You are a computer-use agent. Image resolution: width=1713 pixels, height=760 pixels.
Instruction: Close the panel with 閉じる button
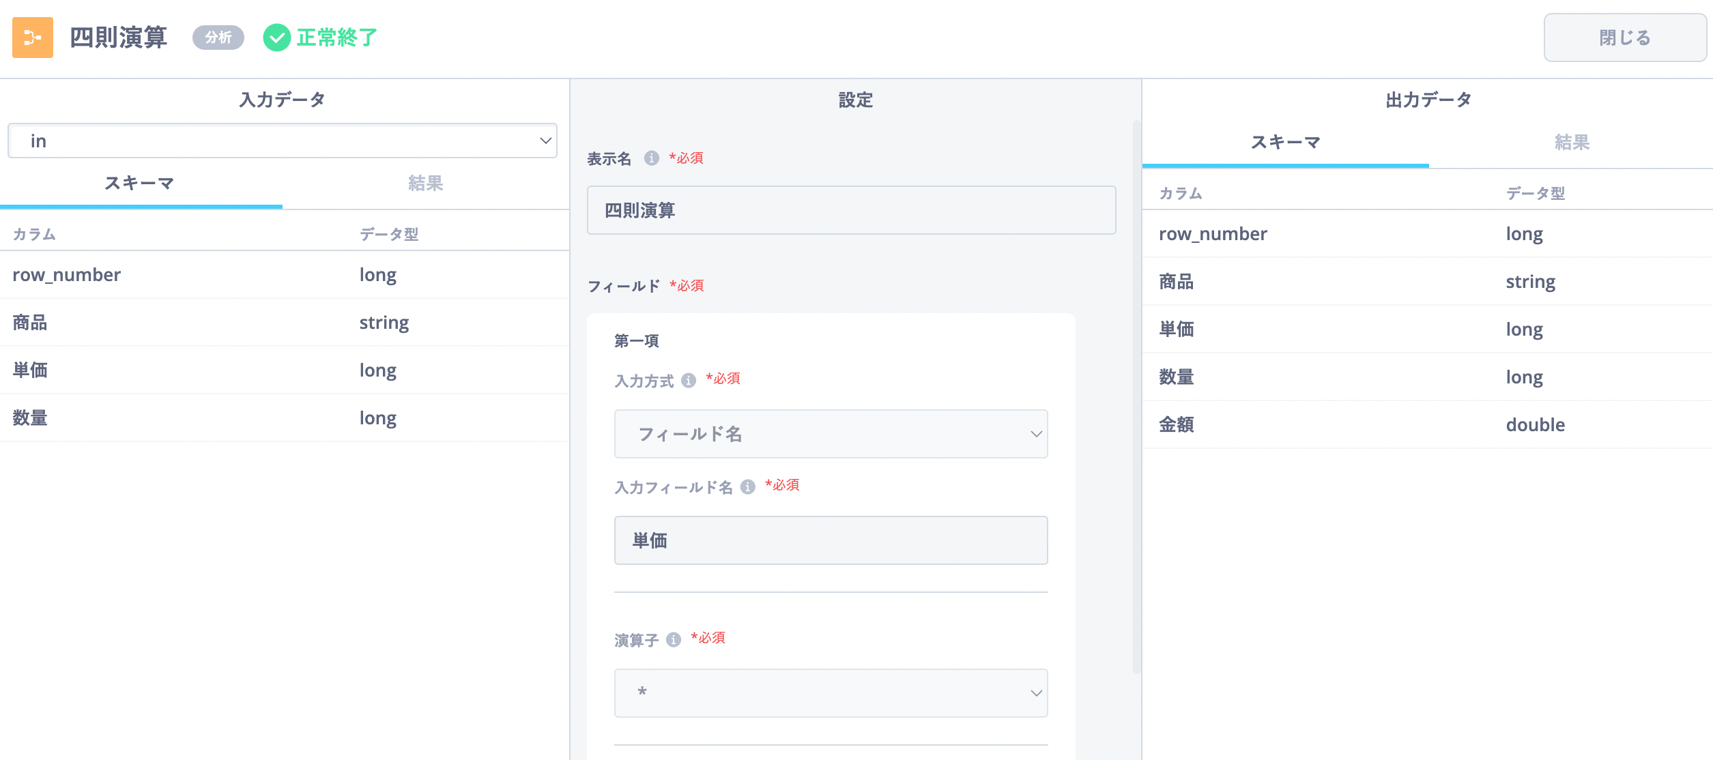point(1625,38)
